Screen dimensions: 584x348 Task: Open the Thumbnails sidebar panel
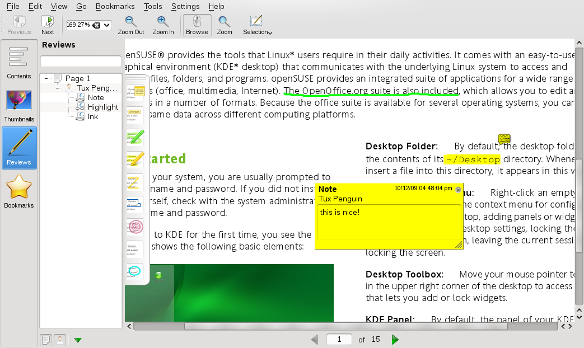(19, 106)
